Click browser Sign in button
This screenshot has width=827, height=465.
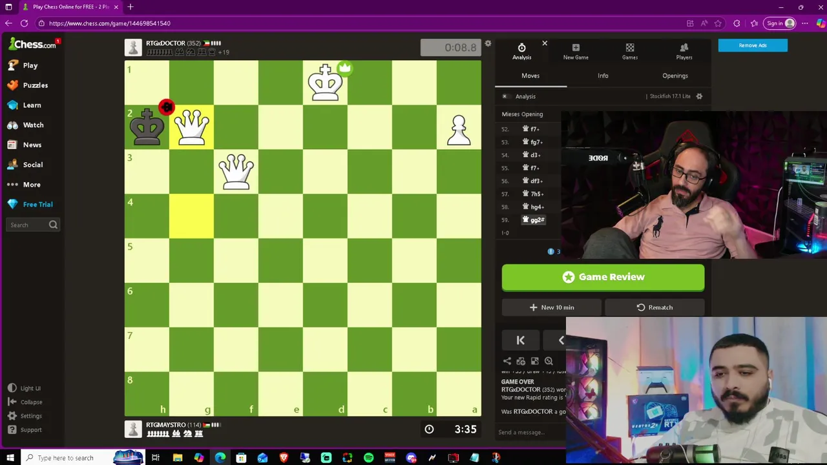click(780, 23)
